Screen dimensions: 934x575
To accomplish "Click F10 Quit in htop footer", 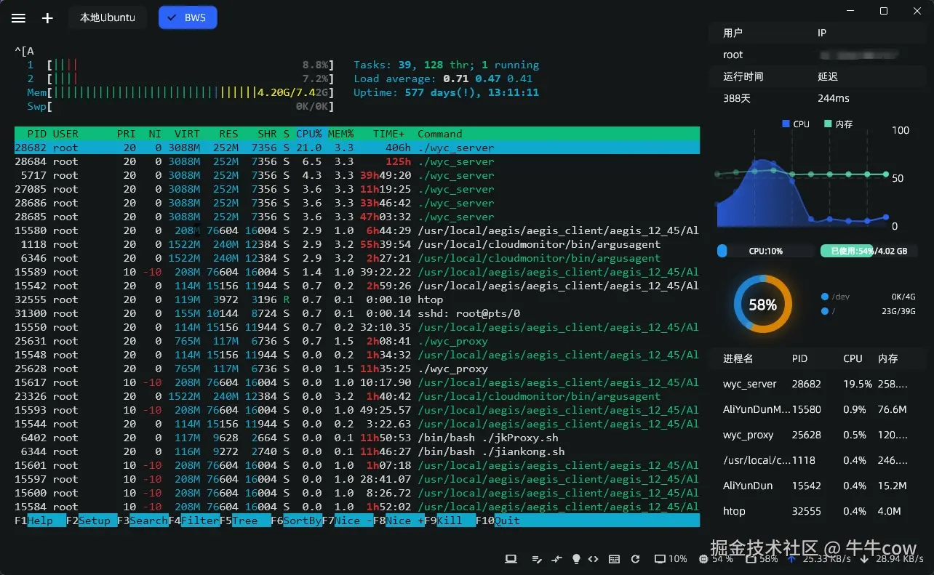I will 498,520.
